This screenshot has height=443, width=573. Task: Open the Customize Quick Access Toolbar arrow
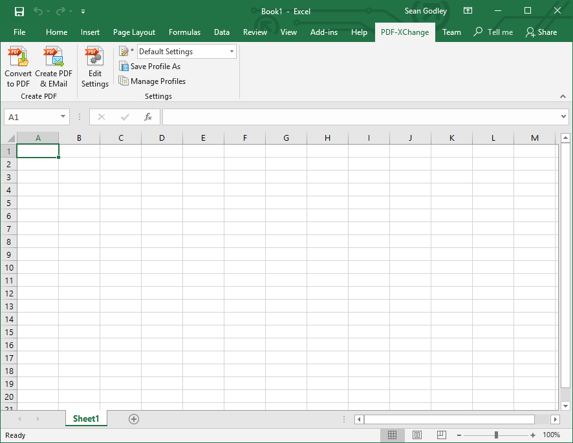pyautogui.click(x=83, y=12)
